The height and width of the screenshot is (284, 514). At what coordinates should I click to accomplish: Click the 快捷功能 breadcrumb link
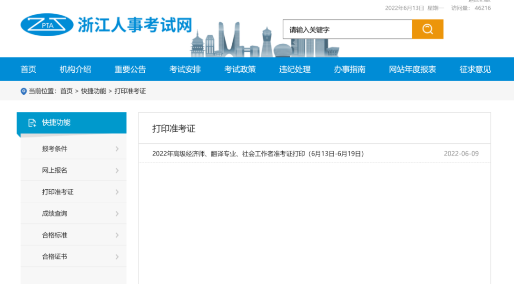coord(93,91)
